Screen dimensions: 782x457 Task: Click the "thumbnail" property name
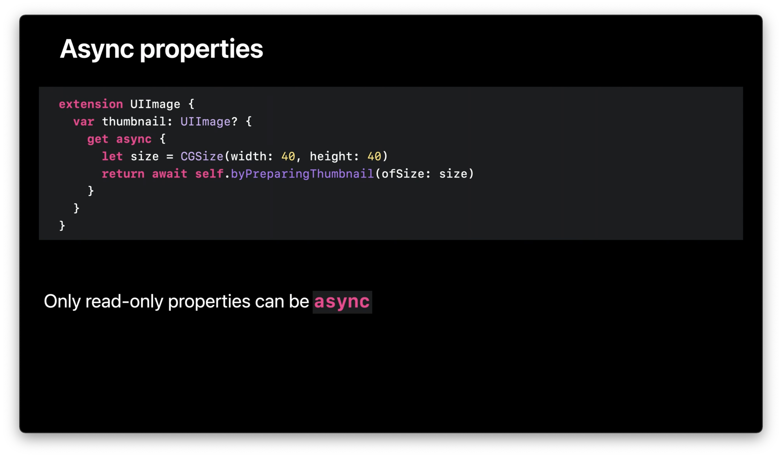coord(133,122)
